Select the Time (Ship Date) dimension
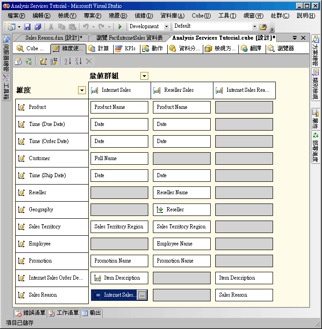322x329 pixels. pyautogui.click(x=52, y=175)
